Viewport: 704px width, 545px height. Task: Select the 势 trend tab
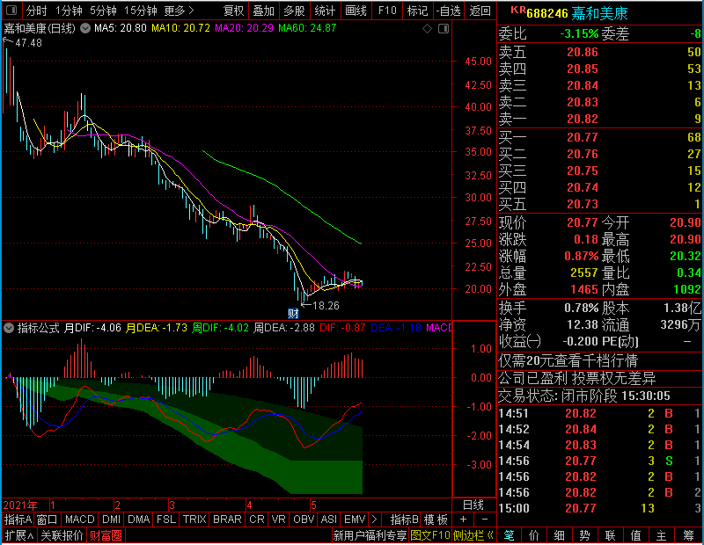pos(584,535)
